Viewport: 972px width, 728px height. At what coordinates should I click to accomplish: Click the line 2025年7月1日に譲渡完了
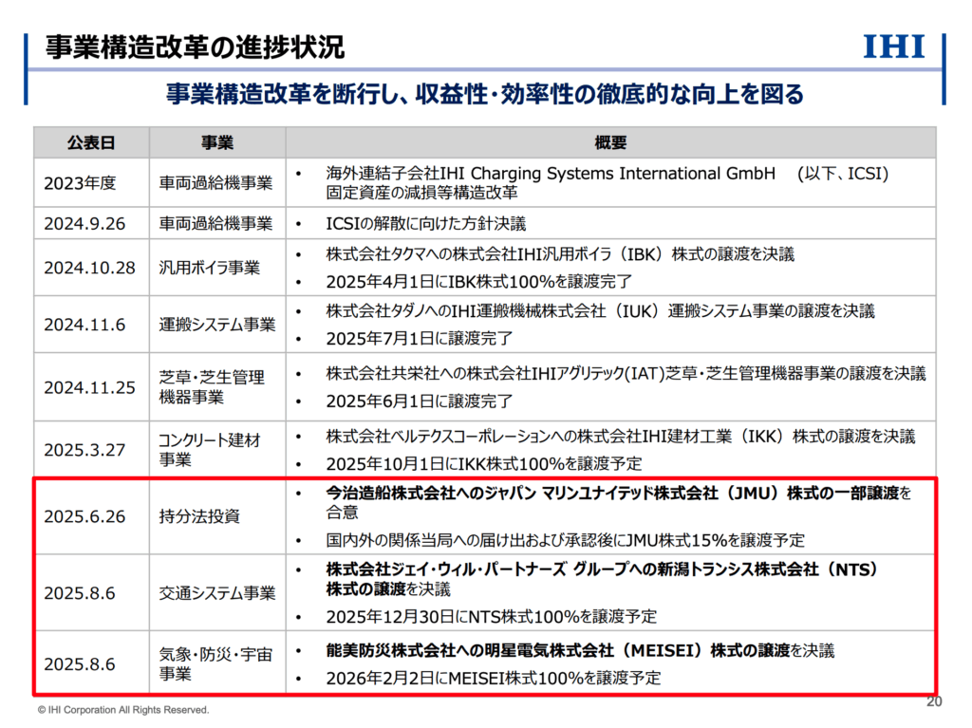tap(420, 339)
